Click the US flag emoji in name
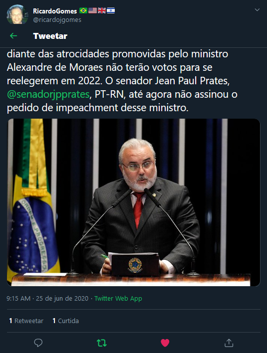The height and width of the screenshot is (353, 267). (x=92, y=10)
